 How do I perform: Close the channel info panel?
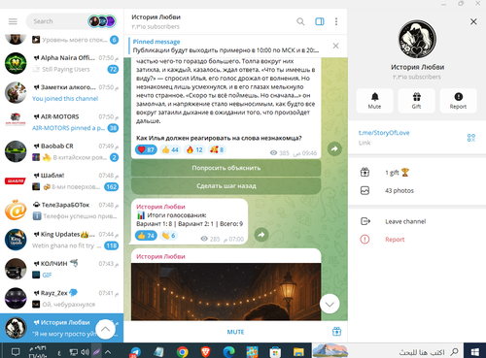[473, 21]
